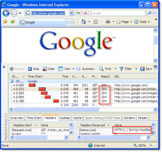This screenshot has width=162, height=152.
Task: Click the HttpWatch Record button
Action: tap(17, 69)
